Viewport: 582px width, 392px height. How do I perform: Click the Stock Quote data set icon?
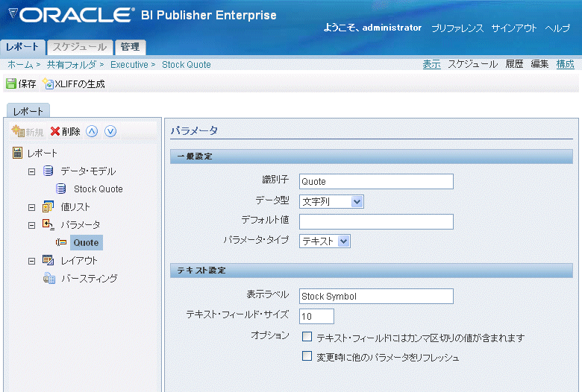pos(61,189)
